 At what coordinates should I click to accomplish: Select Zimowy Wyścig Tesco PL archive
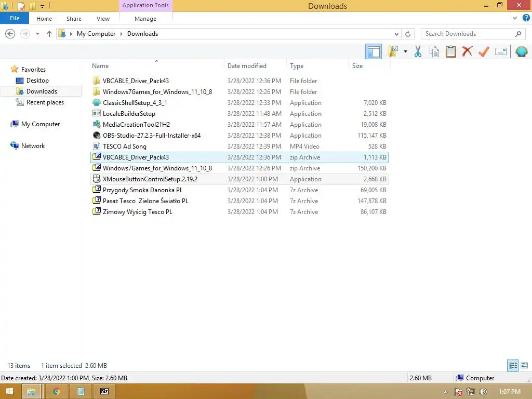tap(240, 211)
